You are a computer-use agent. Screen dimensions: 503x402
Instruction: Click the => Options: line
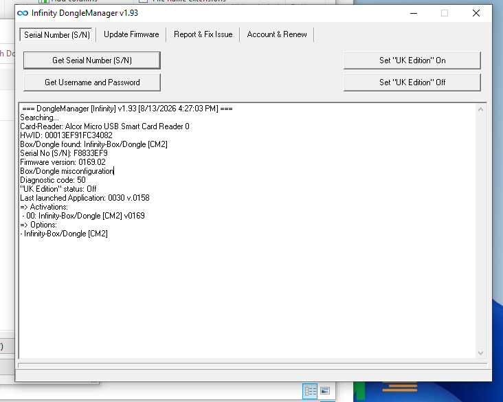(x=38, y=225)
